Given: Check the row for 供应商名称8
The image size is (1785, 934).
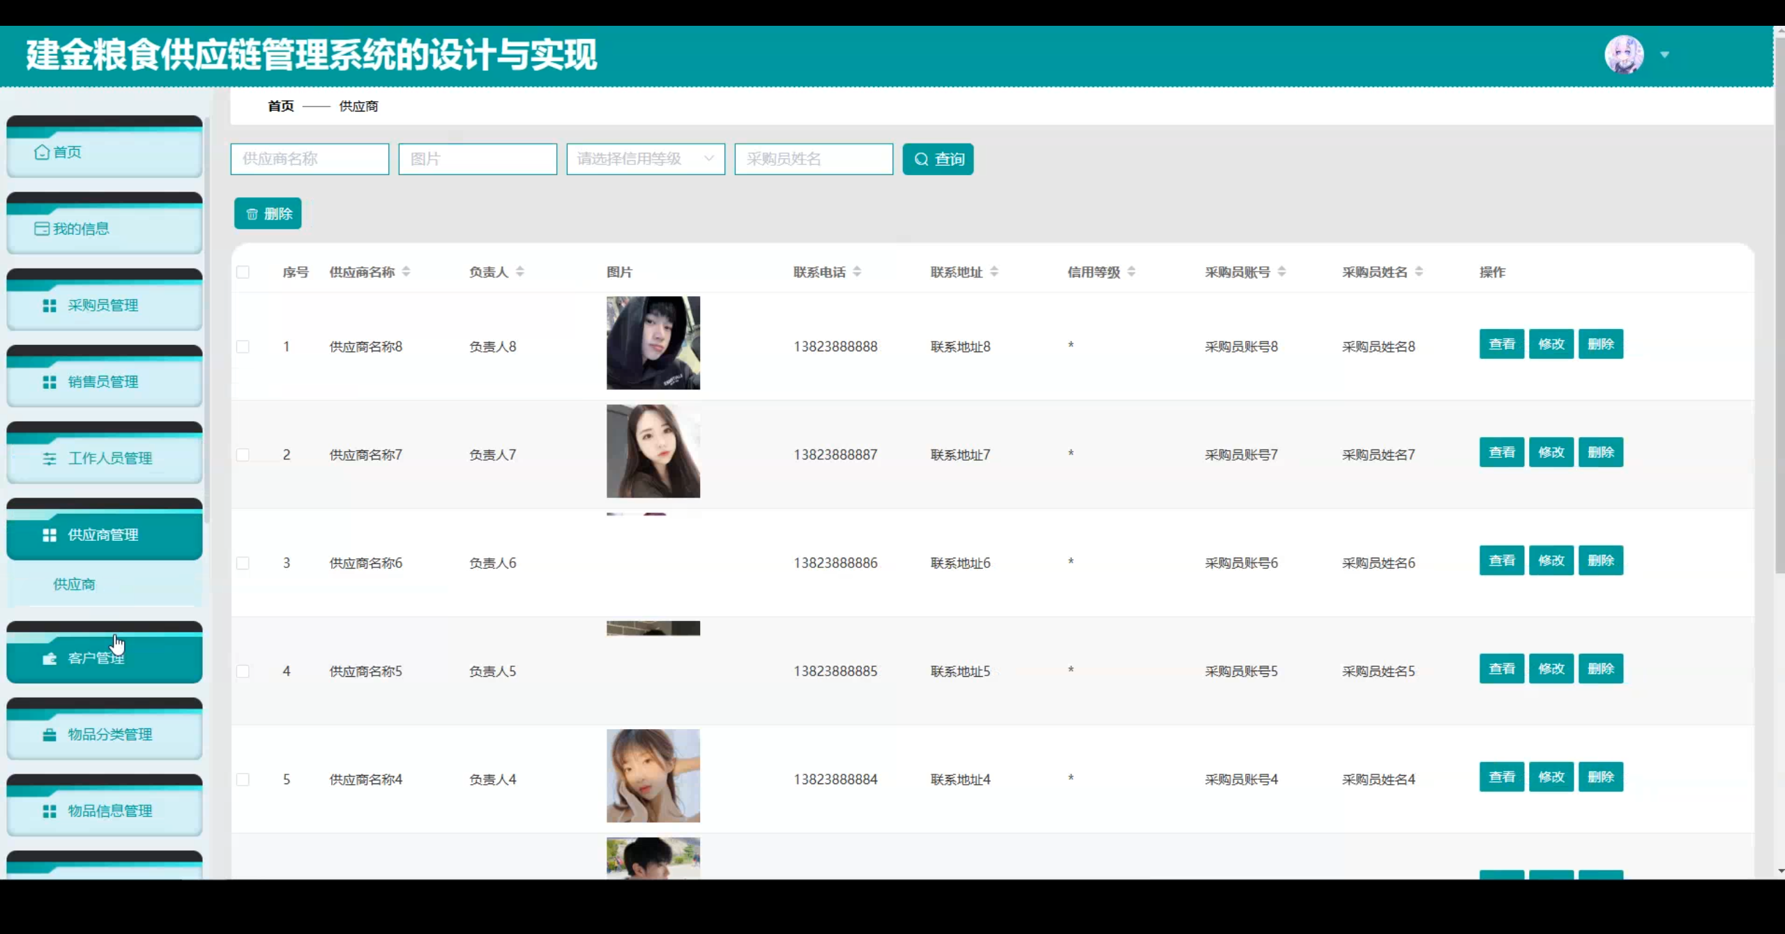Looking at the screenshot, I should tap(243, 346).
